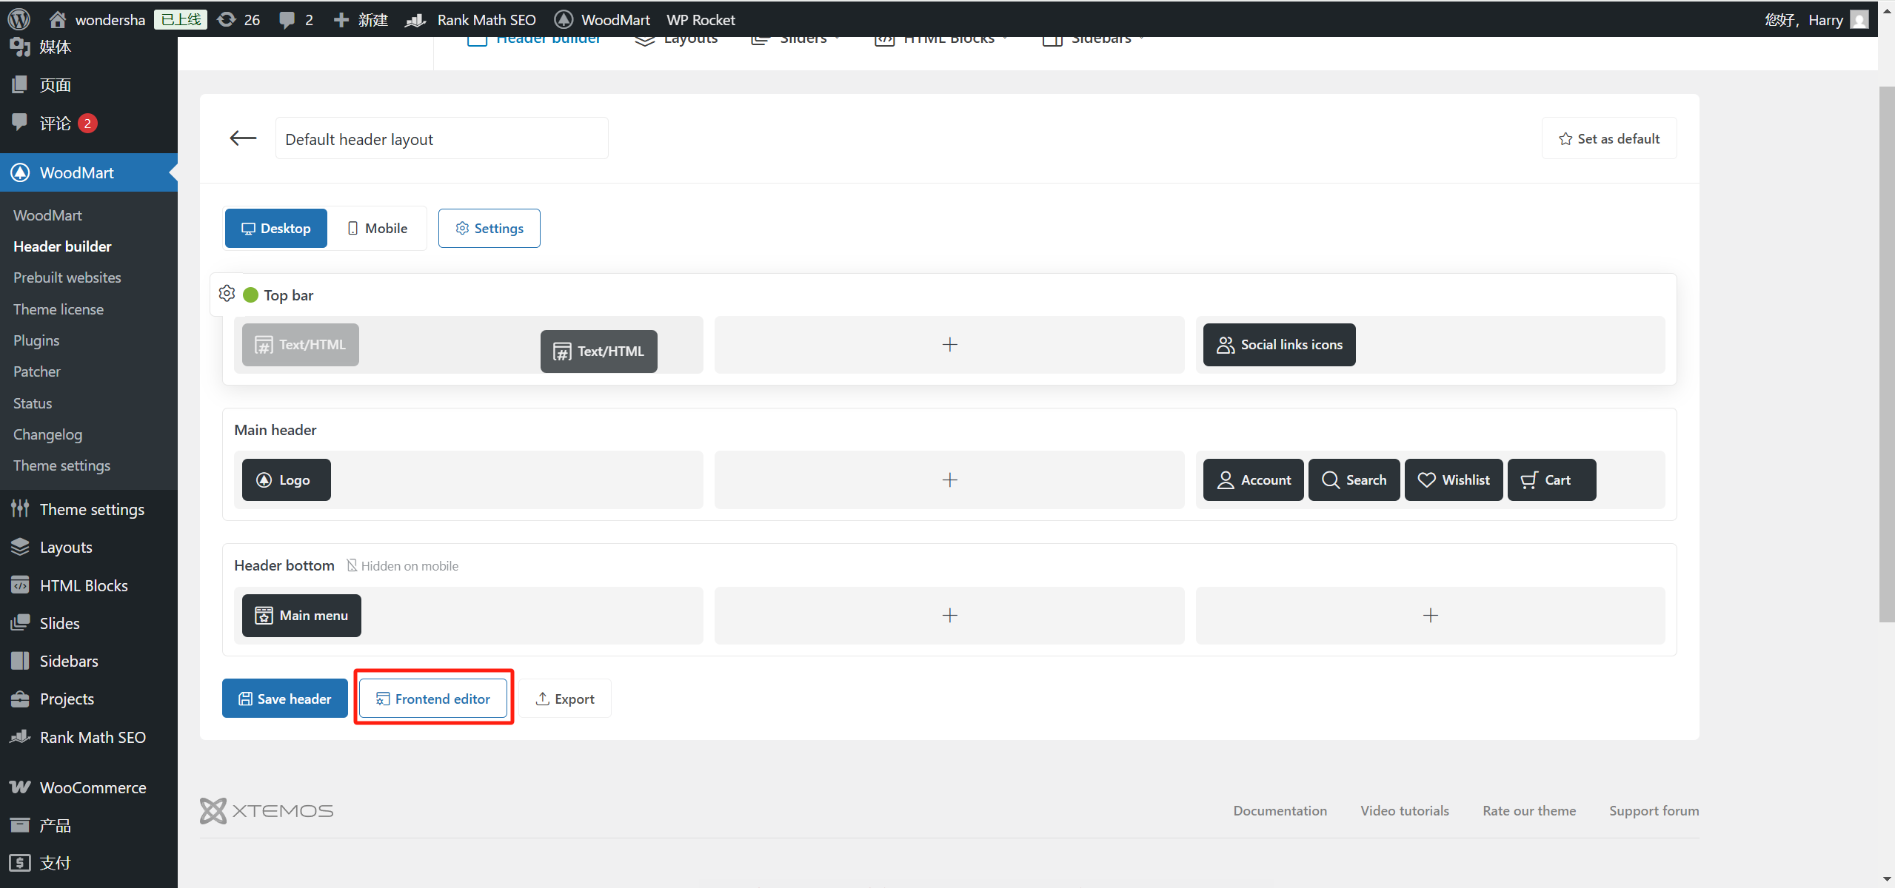The image size is (1895, 888).
Task: Switch to Desktop view
Action: tap(275, 229)
